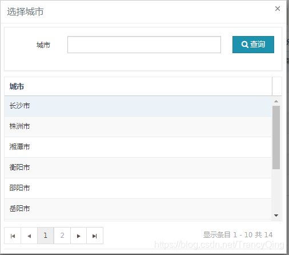Jump to the last page icon

click(x=95, y=236)
